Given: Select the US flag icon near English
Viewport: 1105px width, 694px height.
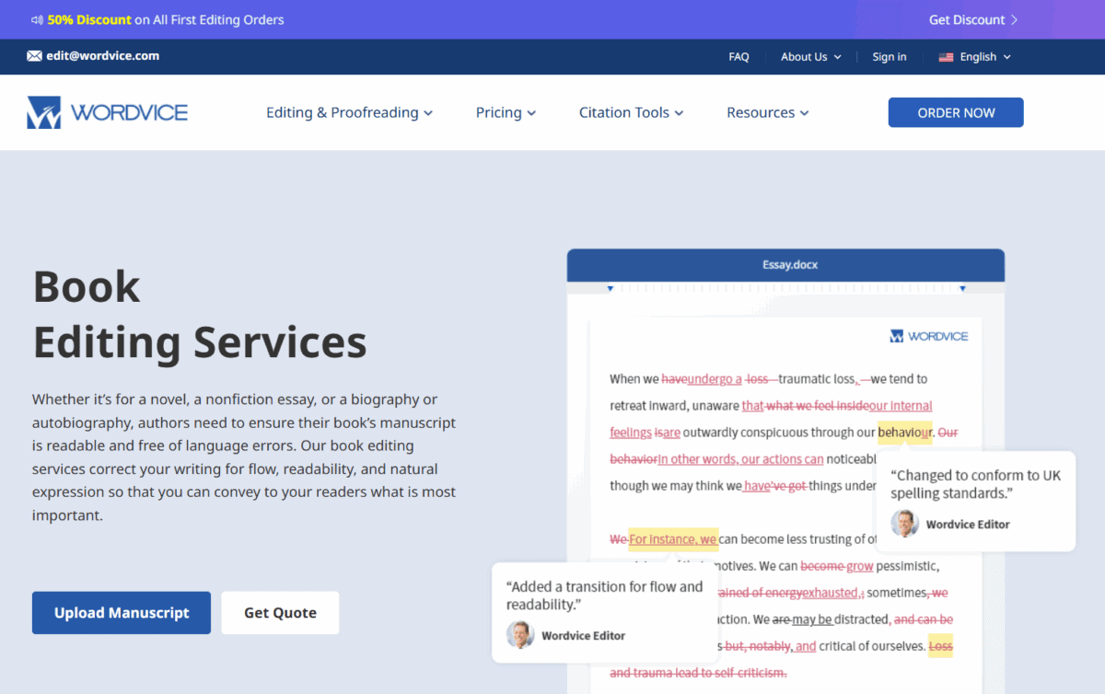Looking at the screenshot, I should coord(946,56).
